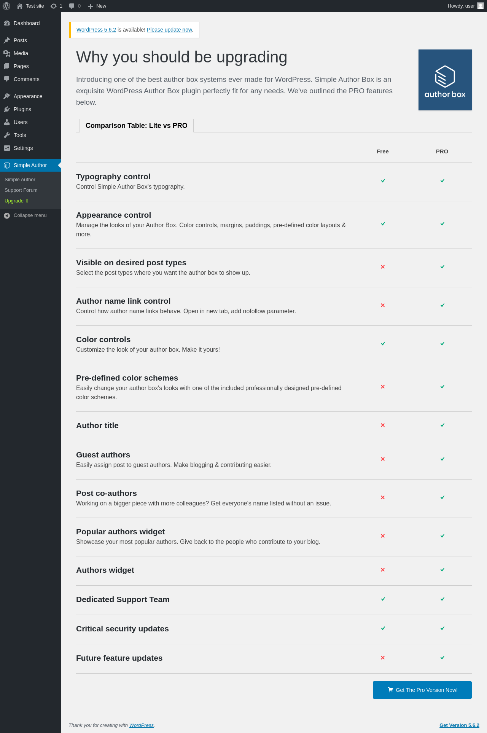Open the Dashboard menu item
Screen dimensions: 487x733
(30, 23)
